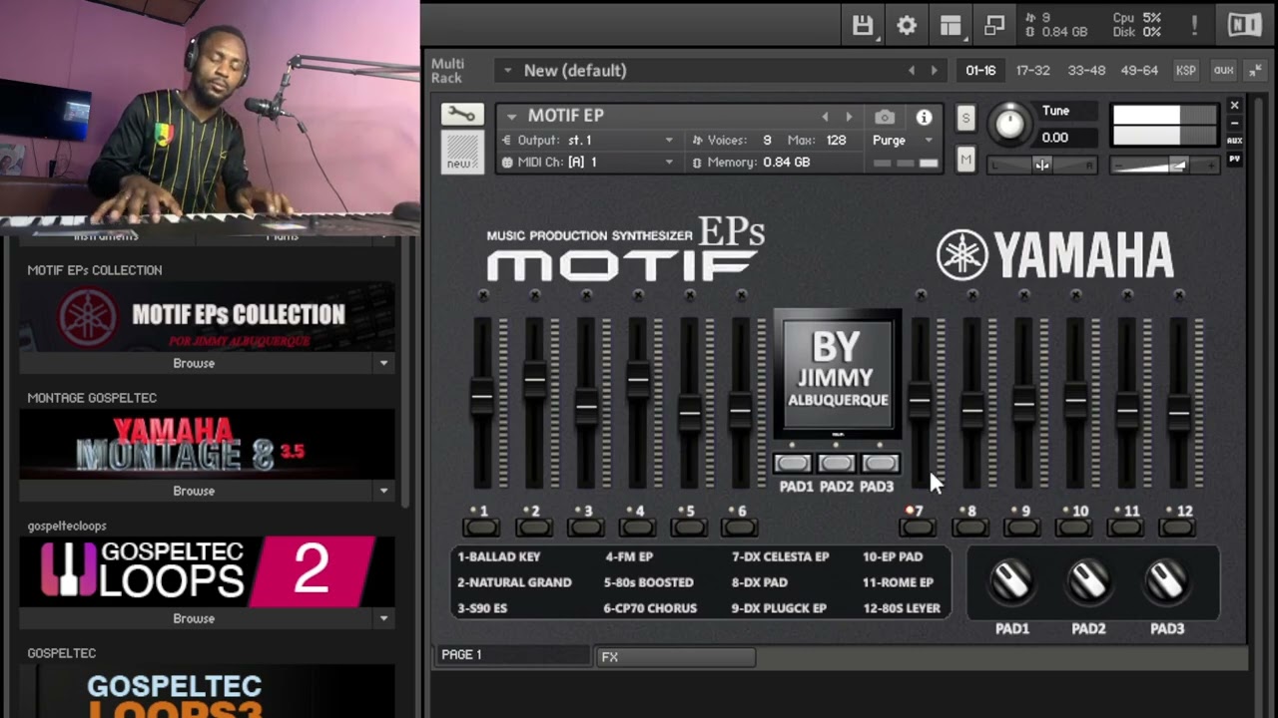Solo the MOTIF EP instrument
Viewport: 1278px width, 718px height.
click(965, 119)
